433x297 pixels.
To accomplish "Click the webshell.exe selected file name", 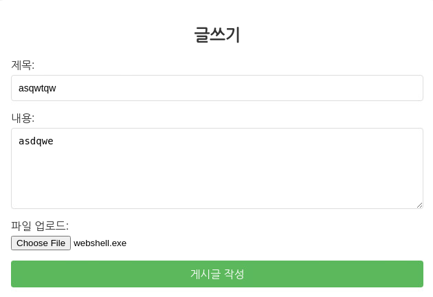I will click(x=100, y=243).
